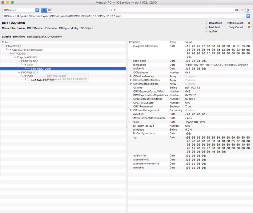This screenshot has width=253, height=213.
Task: Open the registry path dropdown
Action: coord(248,16)
